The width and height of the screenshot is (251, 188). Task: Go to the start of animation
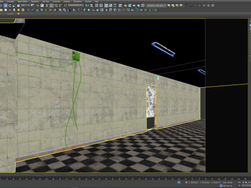[x=239, y=182]
